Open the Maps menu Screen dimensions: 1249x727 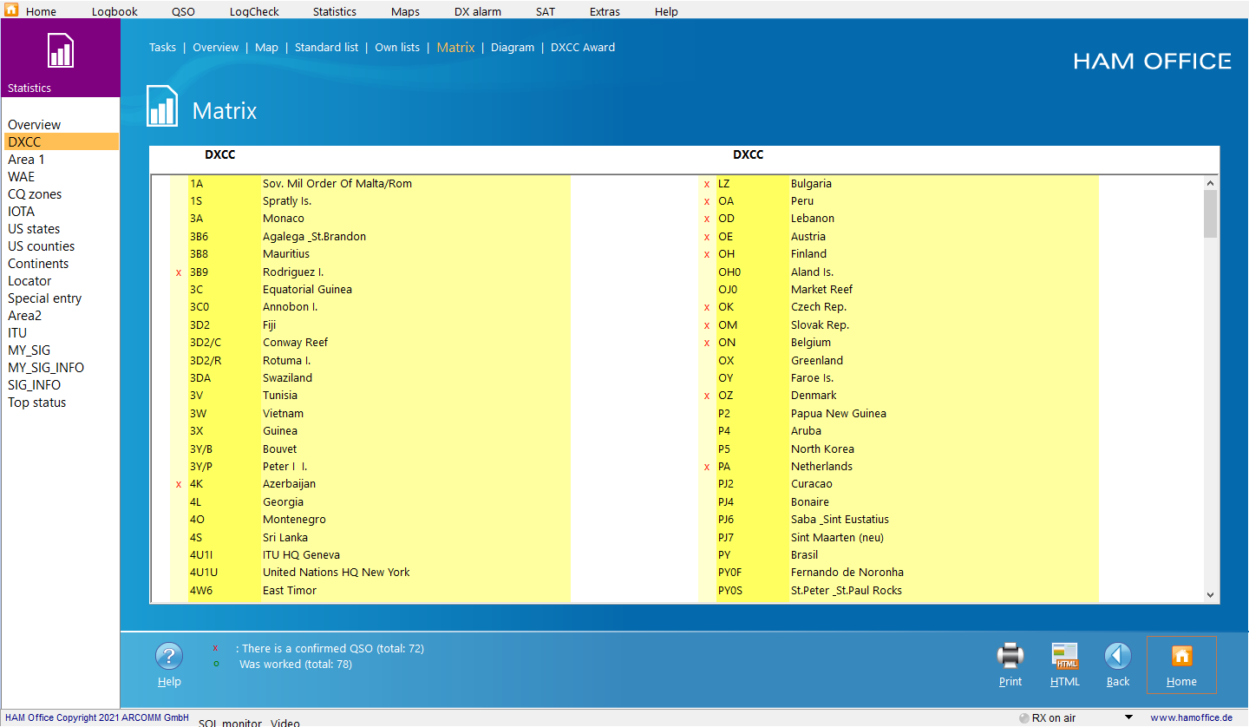[405, 11]
